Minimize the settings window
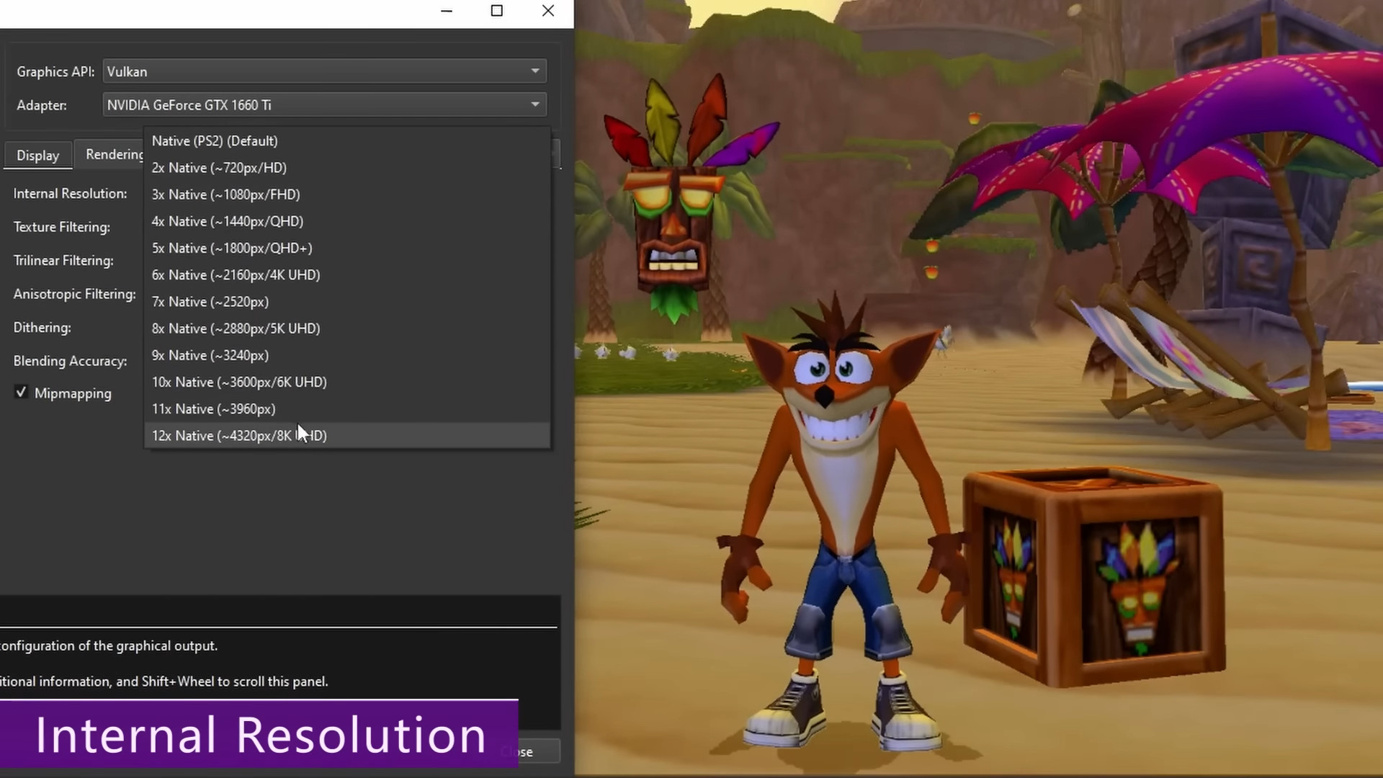Viewport: 1383px width, 778px height. click(447, 11)
